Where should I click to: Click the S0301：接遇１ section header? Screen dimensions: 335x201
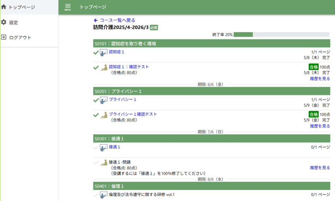[212, 138]
